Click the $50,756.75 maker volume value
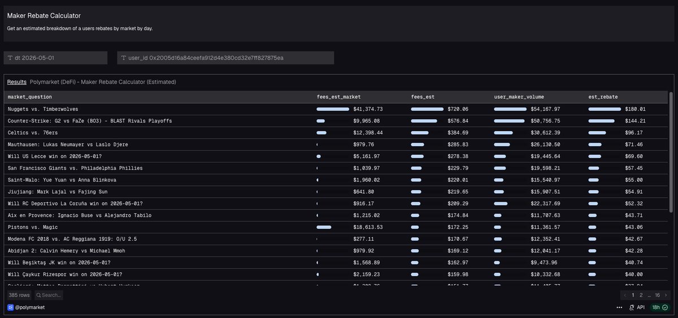Viewport: 678px width, 318px height. point(545,121)
